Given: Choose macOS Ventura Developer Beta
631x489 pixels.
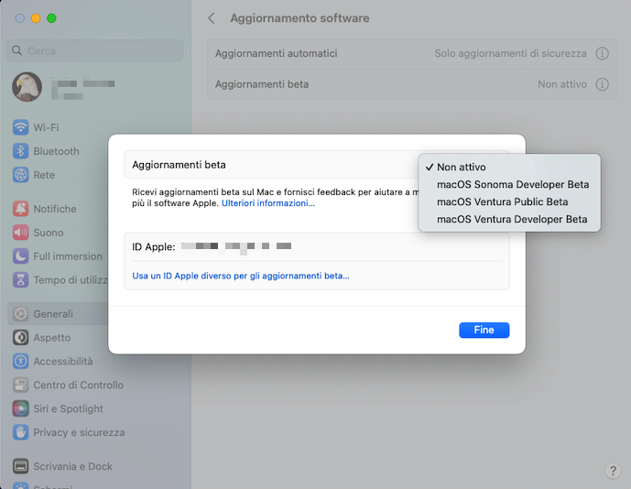Looking at the screenshot, I should [509, 220].
